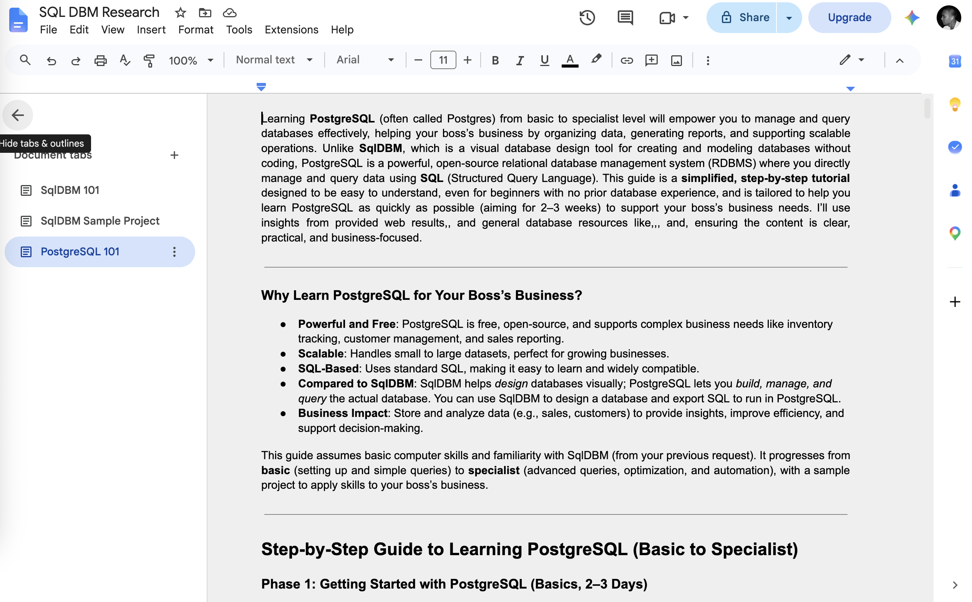The width and height of the screenshot is (972, 602).
Task: Open version history clock icon
Action: click(x=587, y=18)
